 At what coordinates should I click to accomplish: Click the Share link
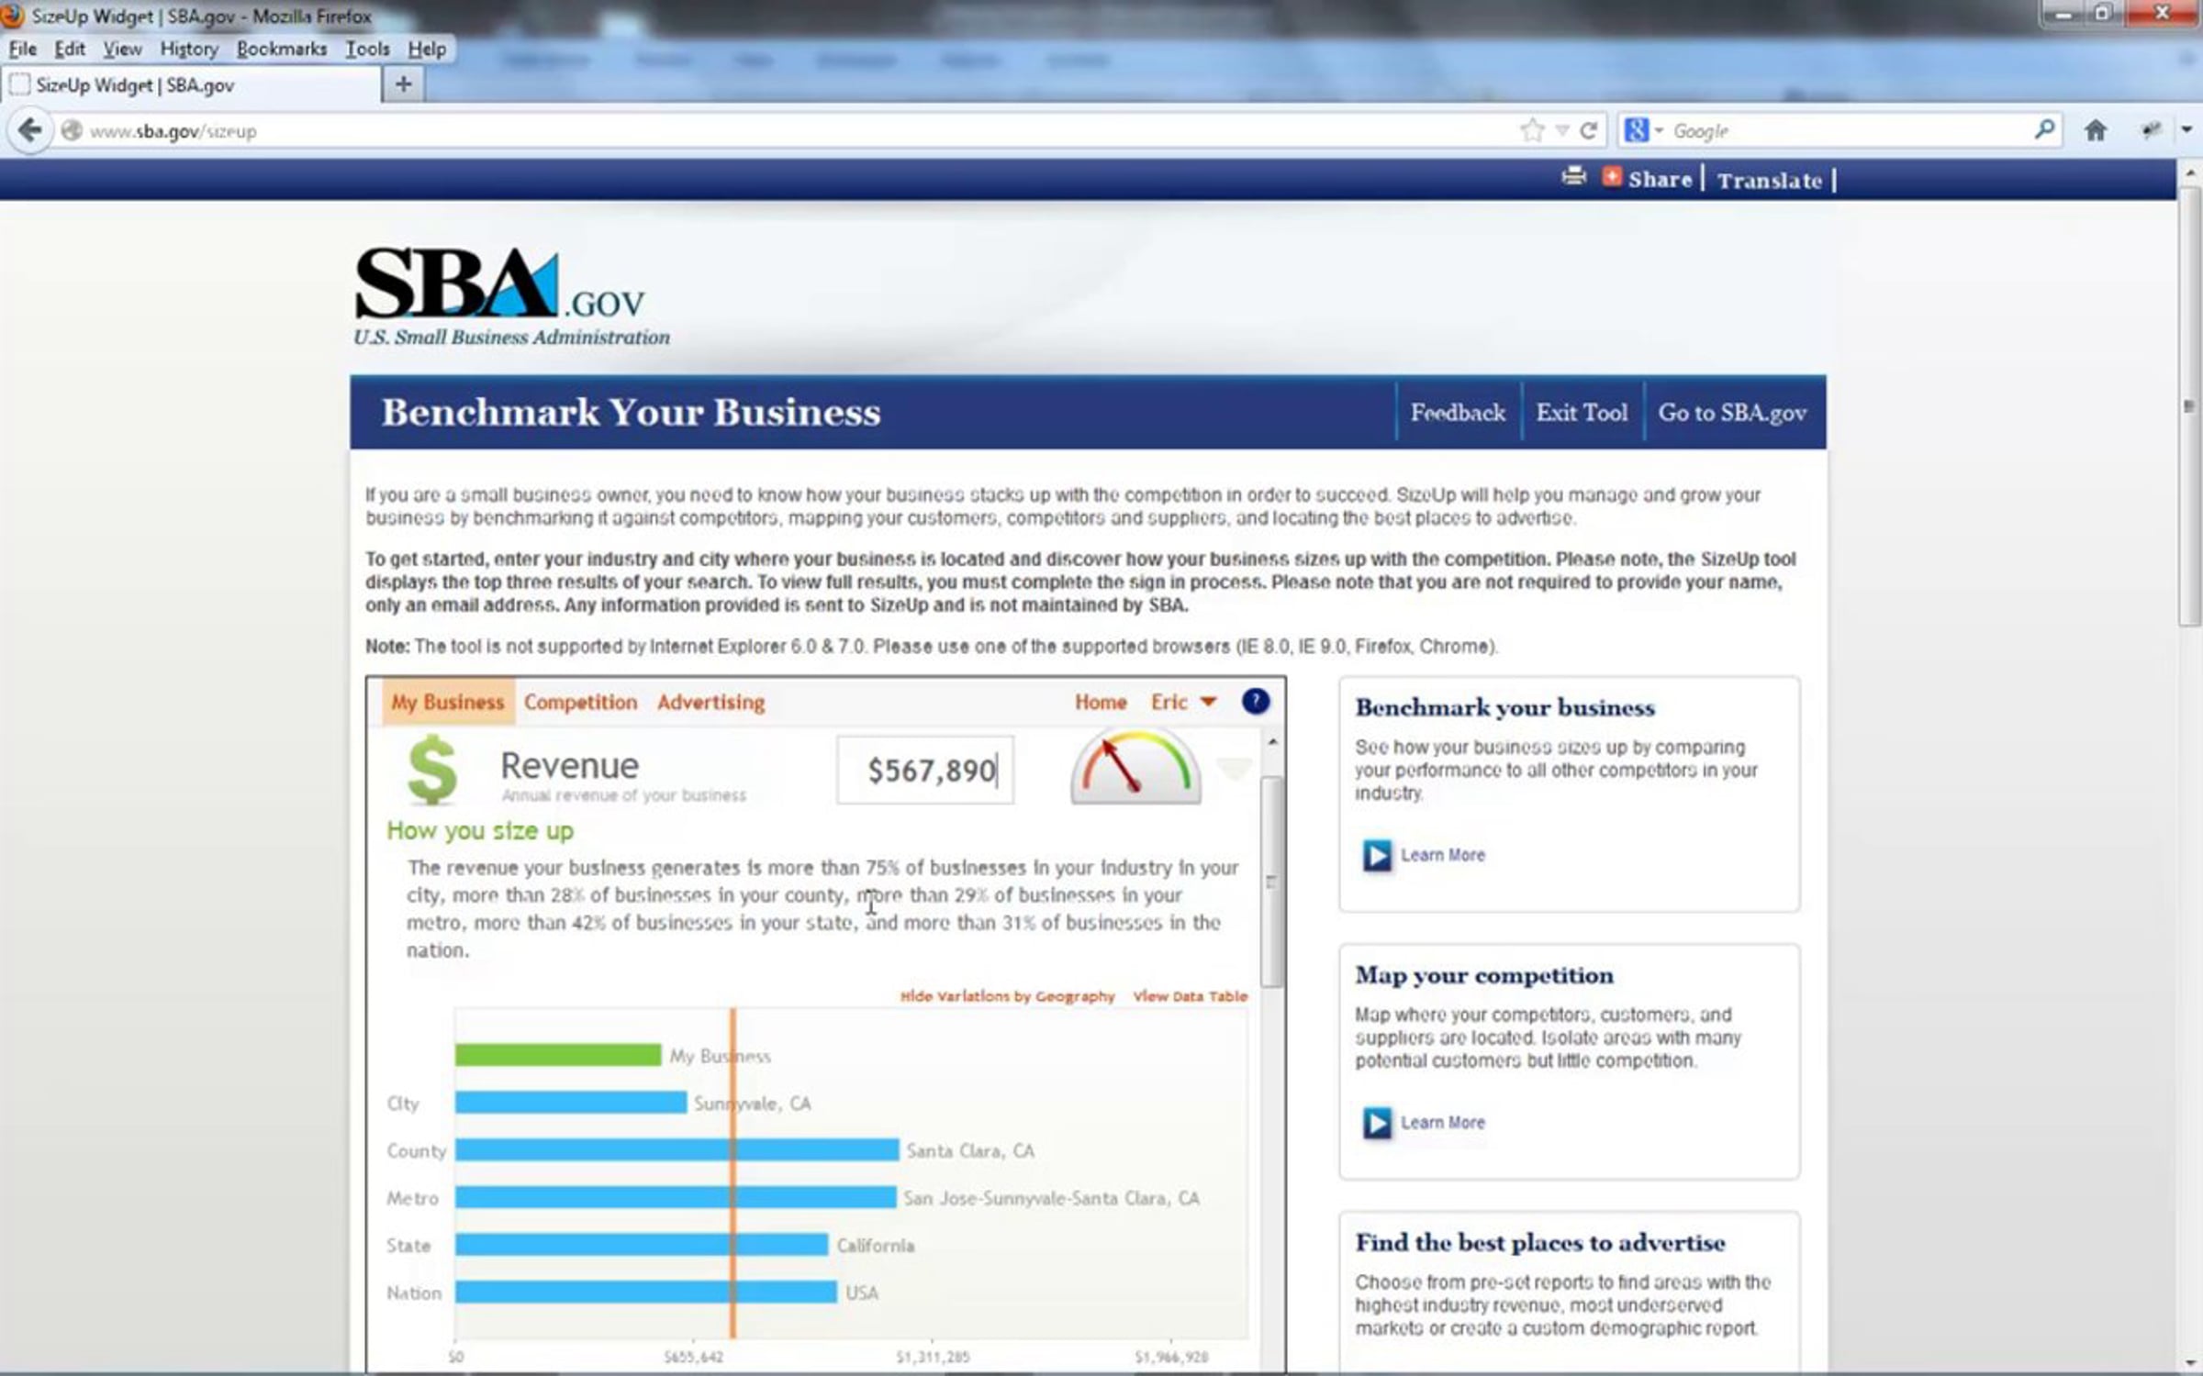(1660, 179)
